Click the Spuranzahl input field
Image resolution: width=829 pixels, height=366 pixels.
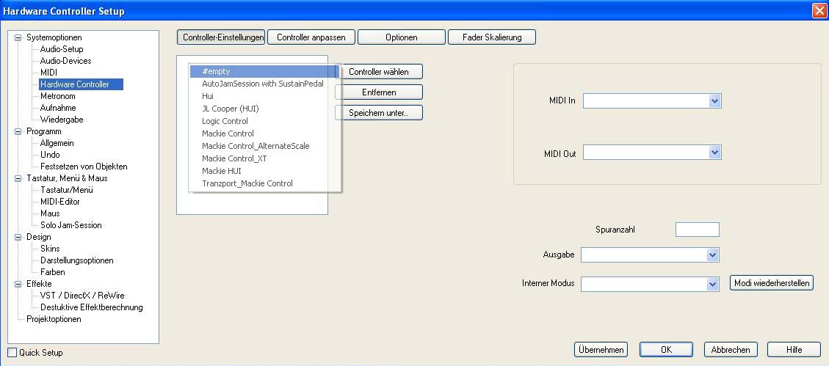coord(698,230)
